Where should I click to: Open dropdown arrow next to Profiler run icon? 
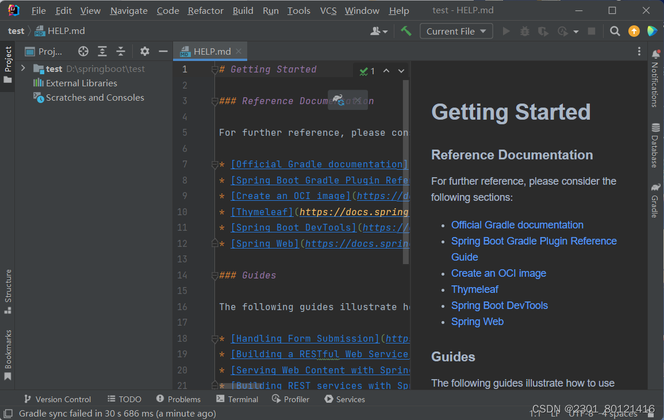[x=575, y=32]
